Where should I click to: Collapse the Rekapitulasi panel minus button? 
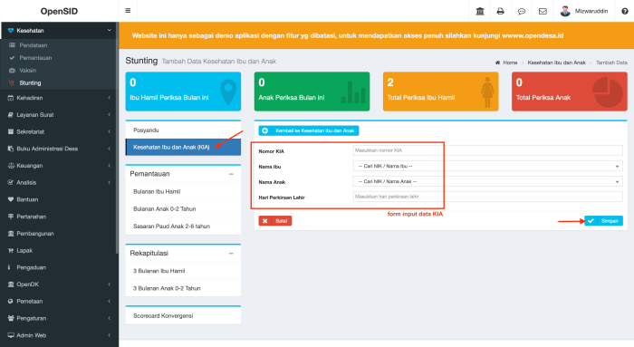pos(231,253)
